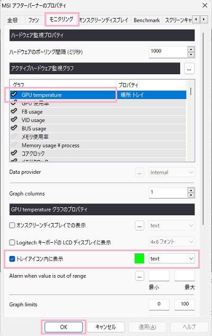Decrease the Graph columns value
This screenshot has width=212, height=336.
(191, 195)
